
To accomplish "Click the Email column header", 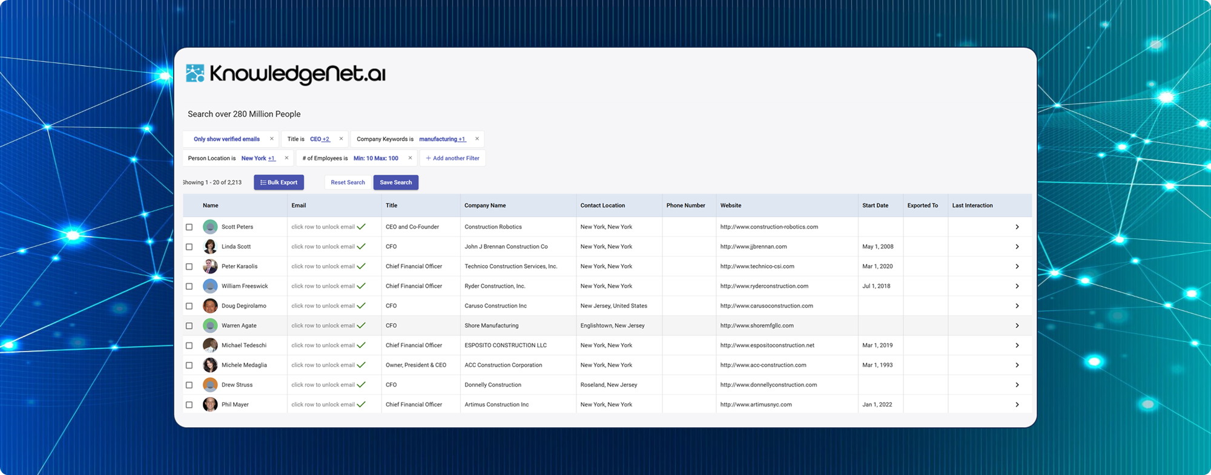I will click(299, 206).
